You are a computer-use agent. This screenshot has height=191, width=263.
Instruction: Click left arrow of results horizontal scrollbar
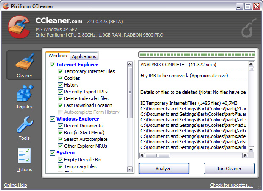pos(142,155)
